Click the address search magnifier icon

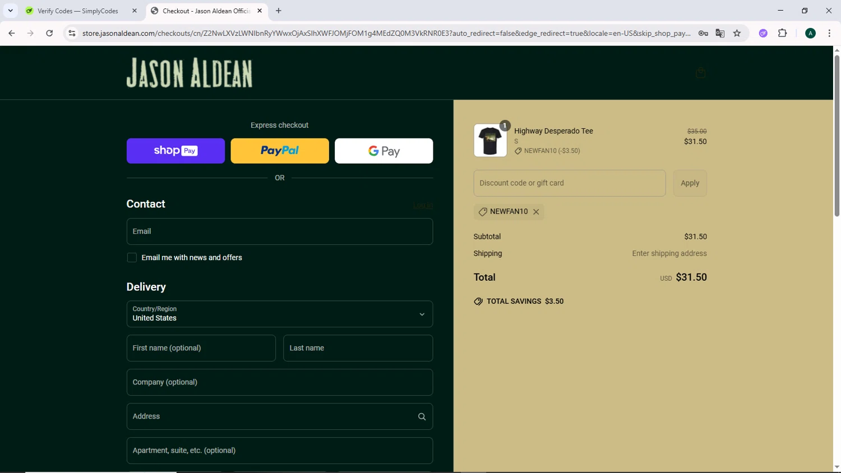422,416
